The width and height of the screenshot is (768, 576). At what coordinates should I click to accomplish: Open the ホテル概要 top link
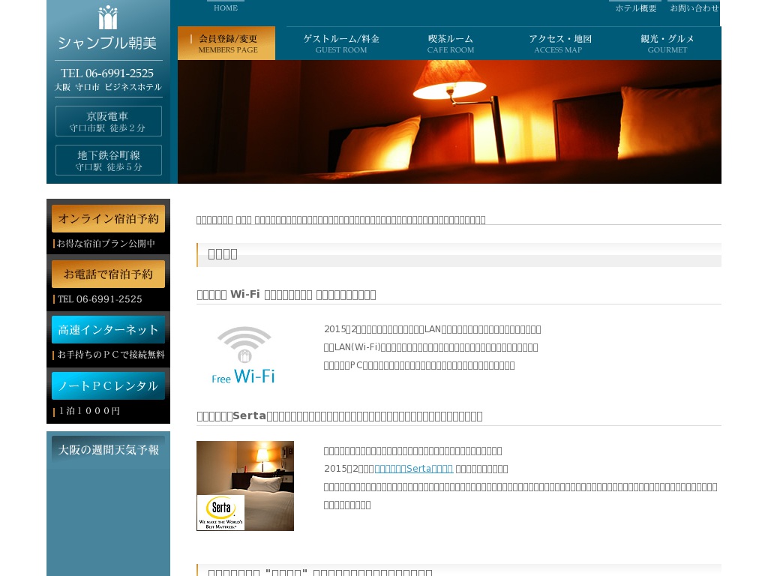tap(636, 7)
